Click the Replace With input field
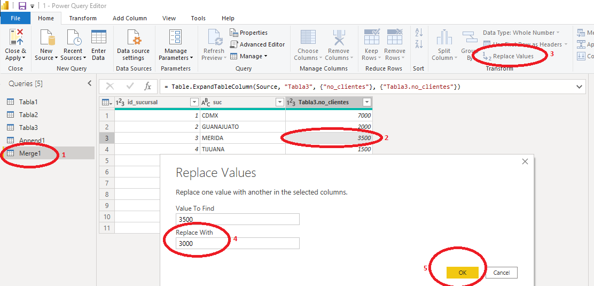The height and width of the screenshot is (286, 594). 237,243
